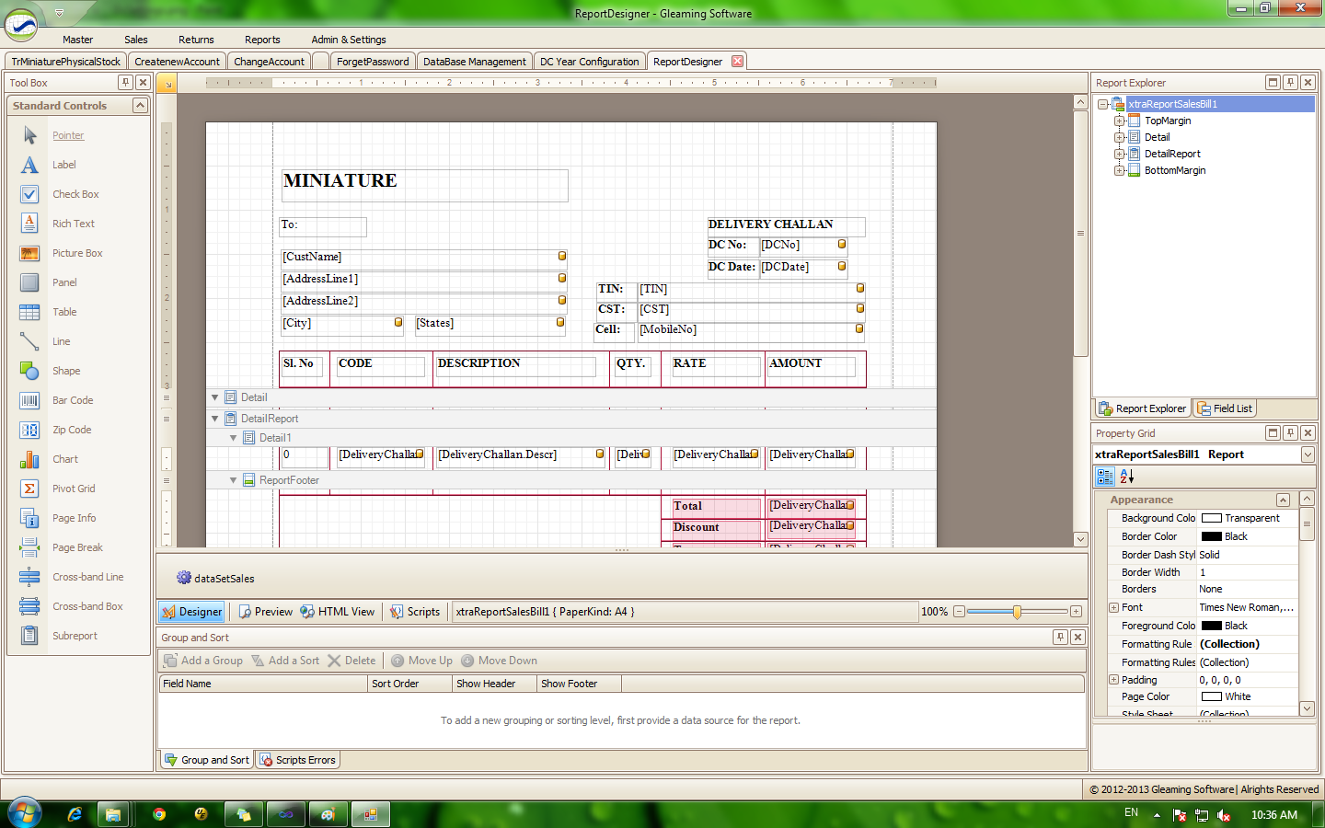Open the Admin & Settings menu
Viewport: 1325px width, 828px height.
[x=349, y=40]
